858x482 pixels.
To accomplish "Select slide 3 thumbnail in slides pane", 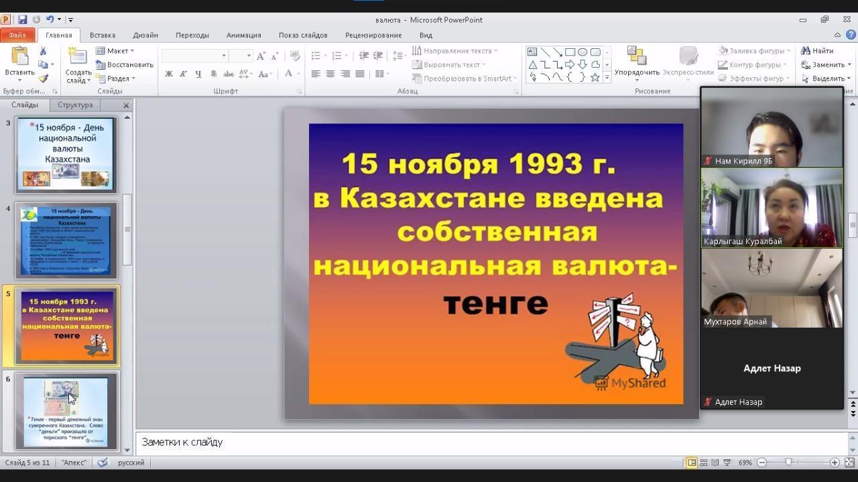I will tap(66, 154).
